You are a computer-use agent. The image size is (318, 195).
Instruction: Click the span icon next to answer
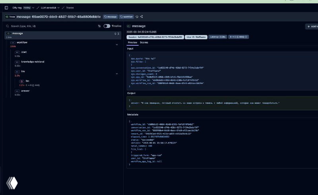pyautogui.click(x=17, y=91)
